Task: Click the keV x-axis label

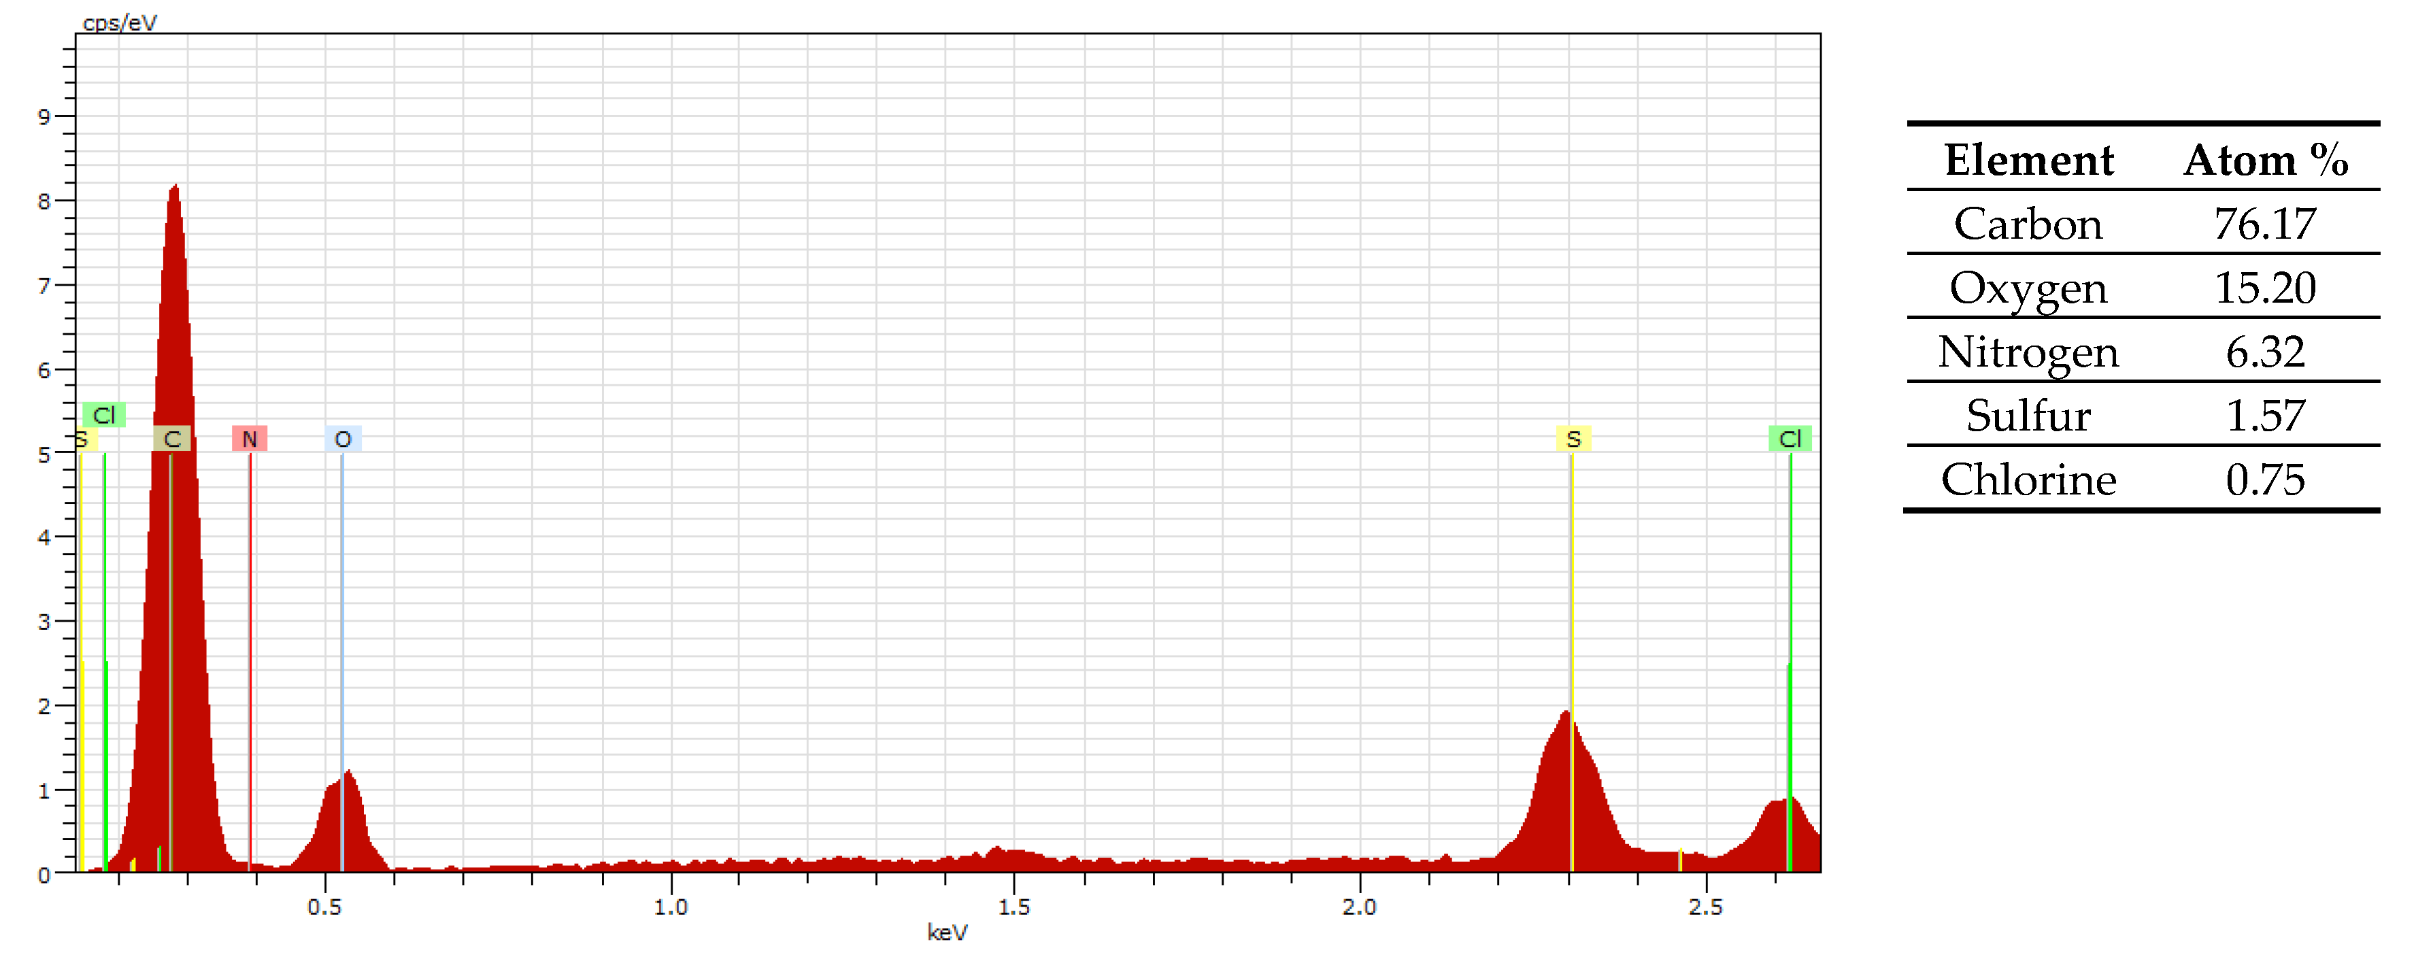Action: [946, 932]
